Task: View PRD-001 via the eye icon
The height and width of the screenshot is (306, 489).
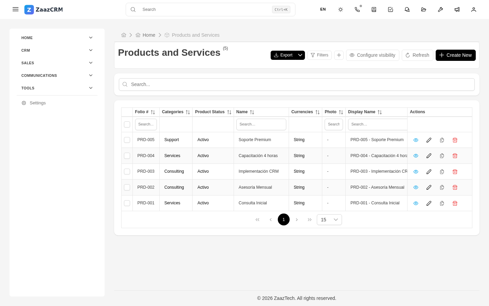Action: [416, 203]
